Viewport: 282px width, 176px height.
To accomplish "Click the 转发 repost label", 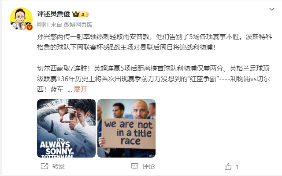I will tap(59, 166).
